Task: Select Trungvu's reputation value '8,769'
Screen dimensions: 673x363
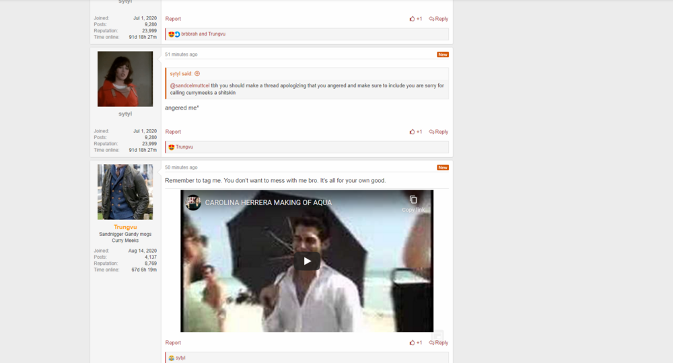Action: tap(151, 264)
